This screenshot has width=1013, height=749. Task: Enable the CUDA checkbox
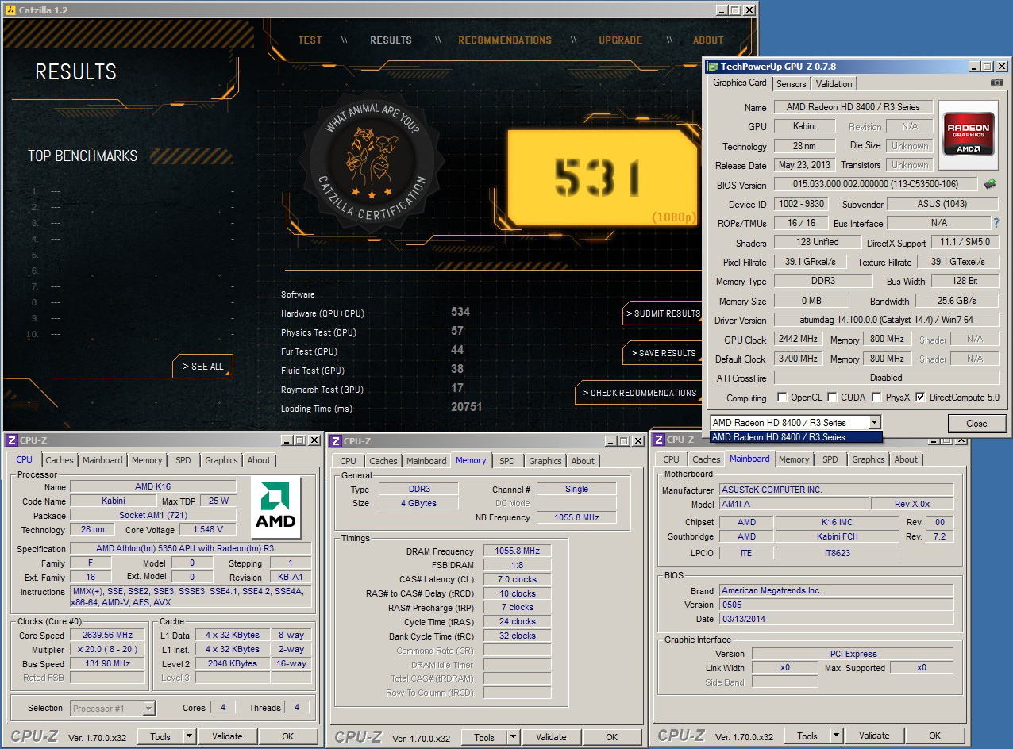(832, 398)
